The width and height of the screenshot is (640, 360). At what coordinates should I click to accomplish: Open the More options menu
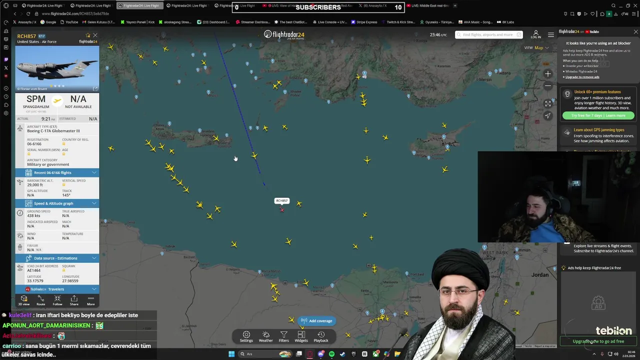[x=91, y=300]
